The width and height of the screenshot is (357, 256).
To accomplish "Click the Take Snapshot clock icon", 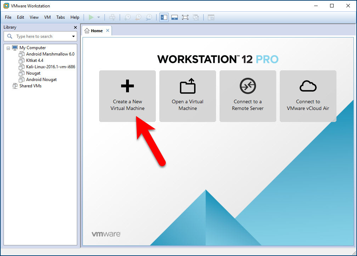I will (127, 17).
